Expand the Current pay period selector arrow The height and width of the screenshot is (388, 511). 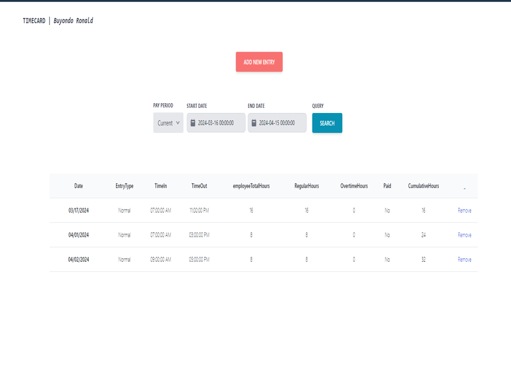(177, 123)
